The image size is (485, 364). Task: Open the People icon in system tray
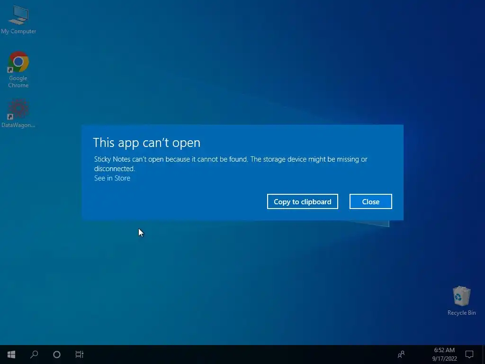pos(401,354)
